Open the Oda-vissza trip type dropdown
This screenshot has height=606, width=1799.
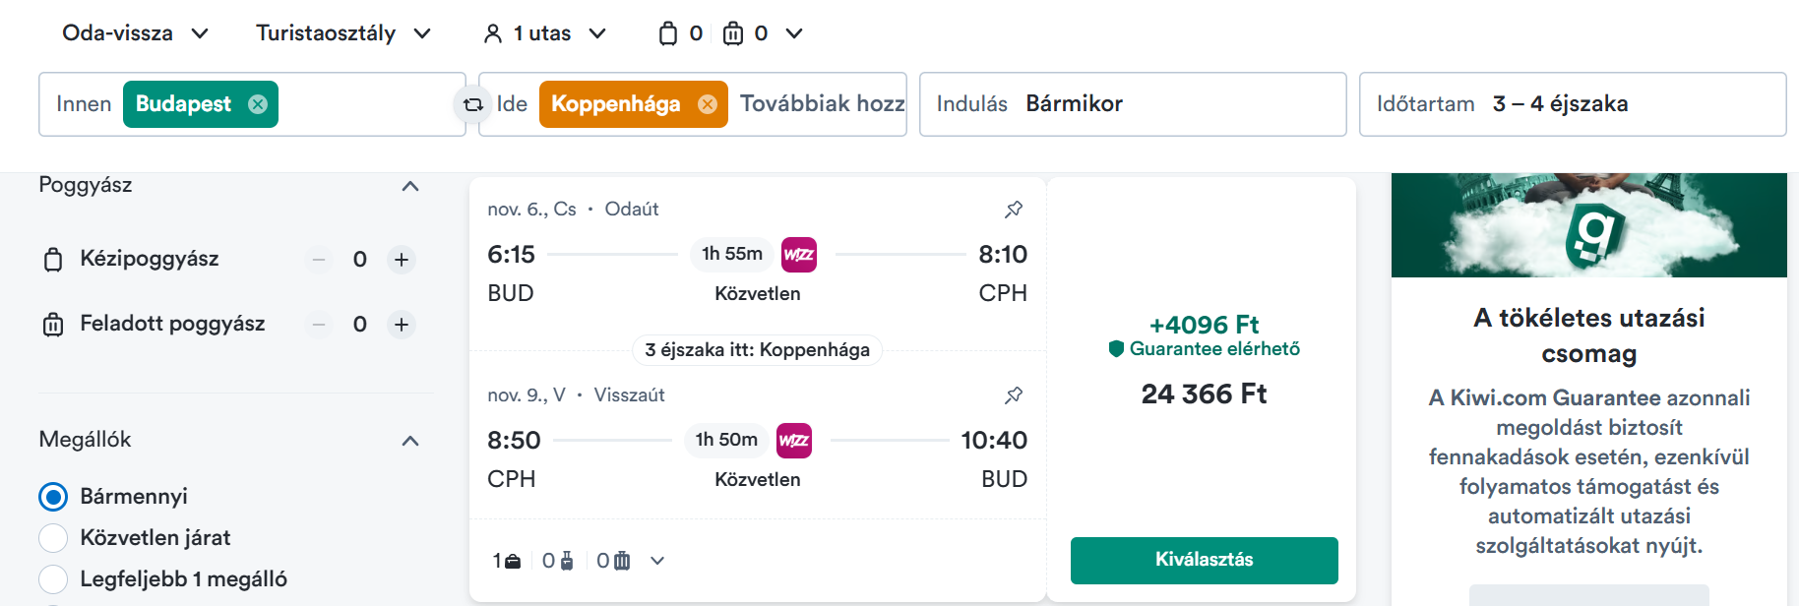click(x=136, y=33)
